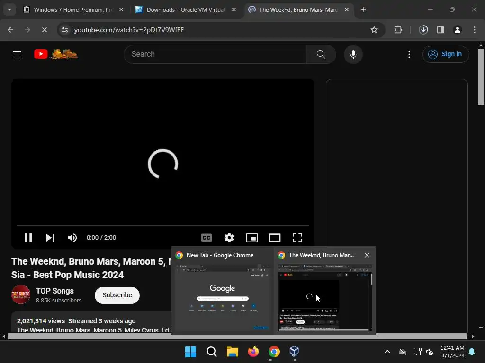Open the network status tray icon
Screen dimensions: 485x363
(x=418, y=352)
